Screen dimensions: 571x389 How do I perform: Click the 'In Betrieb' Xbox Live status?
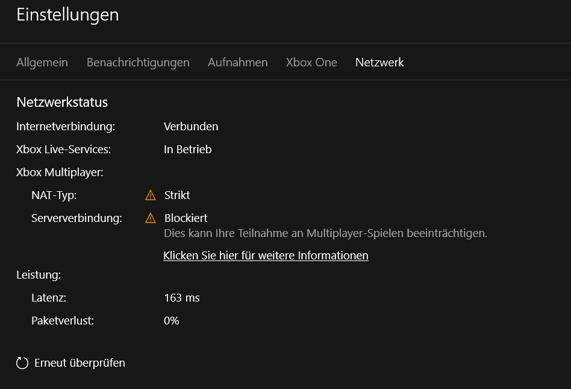[187, 150]
